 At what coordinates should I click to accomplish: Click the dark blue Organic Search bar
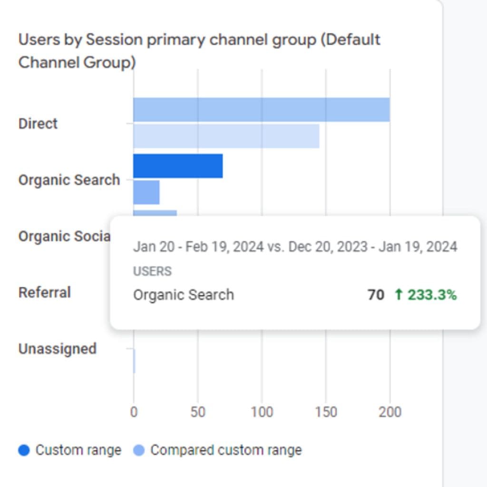point(178,166)
